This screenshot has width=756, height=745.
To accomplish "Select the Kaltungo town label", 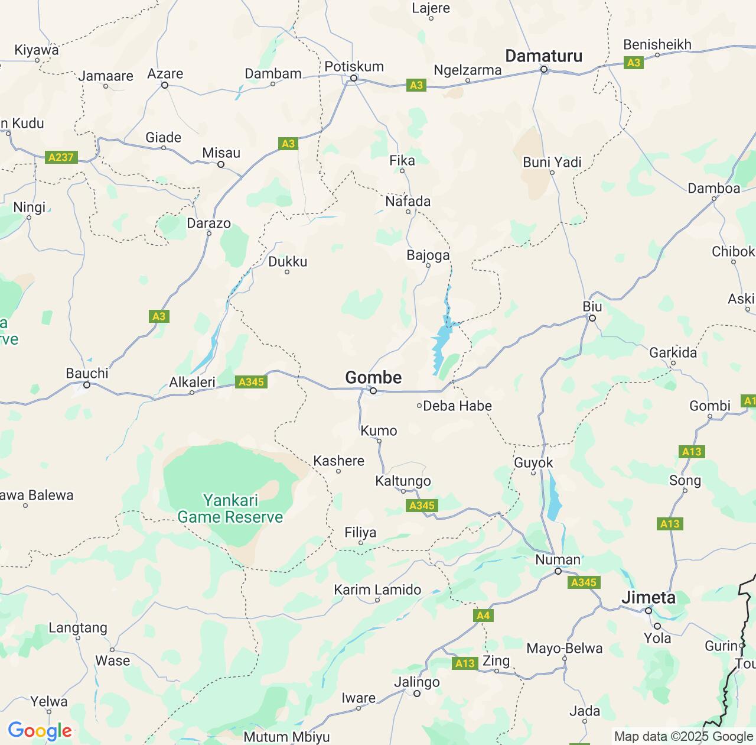I will [403, 481].
